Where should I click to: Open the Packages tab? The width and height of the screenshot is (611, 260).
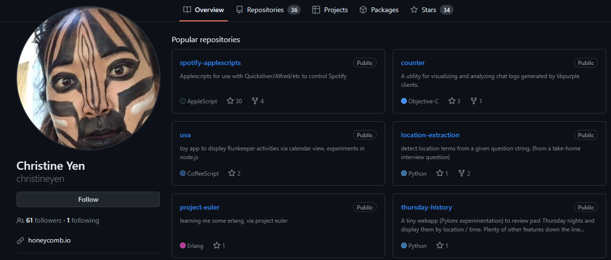(379, 10)
